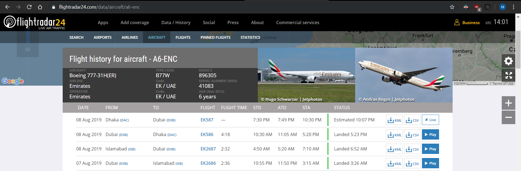This screenshot has height=171, width=521.
Task: Click 'Landed 5:23 PM' status text
Action: [350, 135]
